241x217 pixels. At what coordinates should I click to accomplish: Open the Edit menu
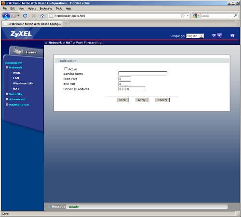[x=13, y=9]
